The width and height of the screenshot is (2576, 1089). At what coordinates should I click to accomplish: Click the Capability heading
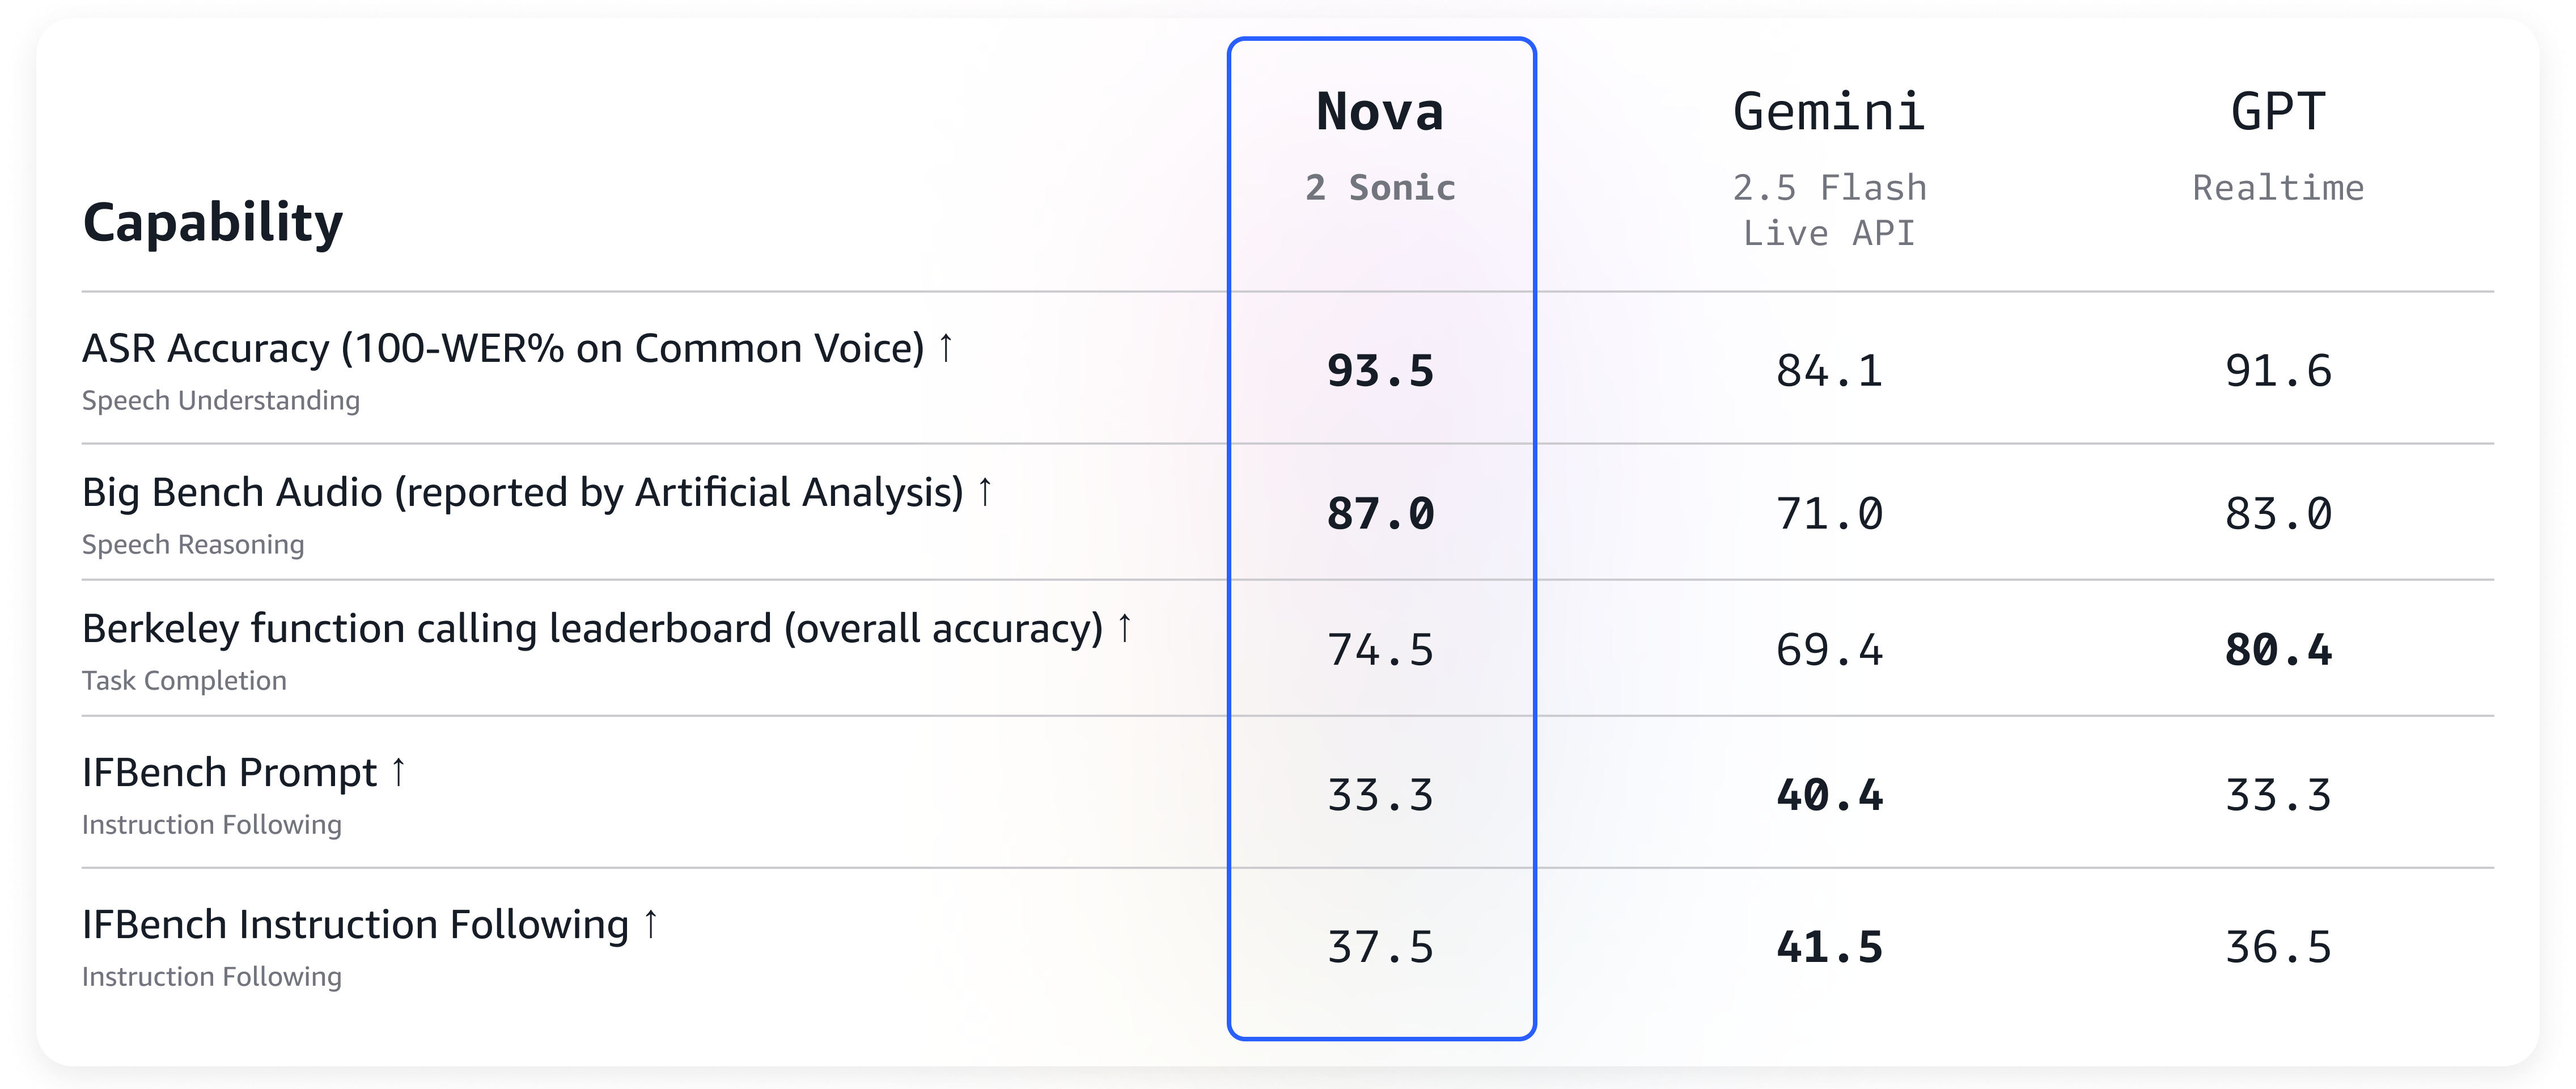tap(212, 222)
